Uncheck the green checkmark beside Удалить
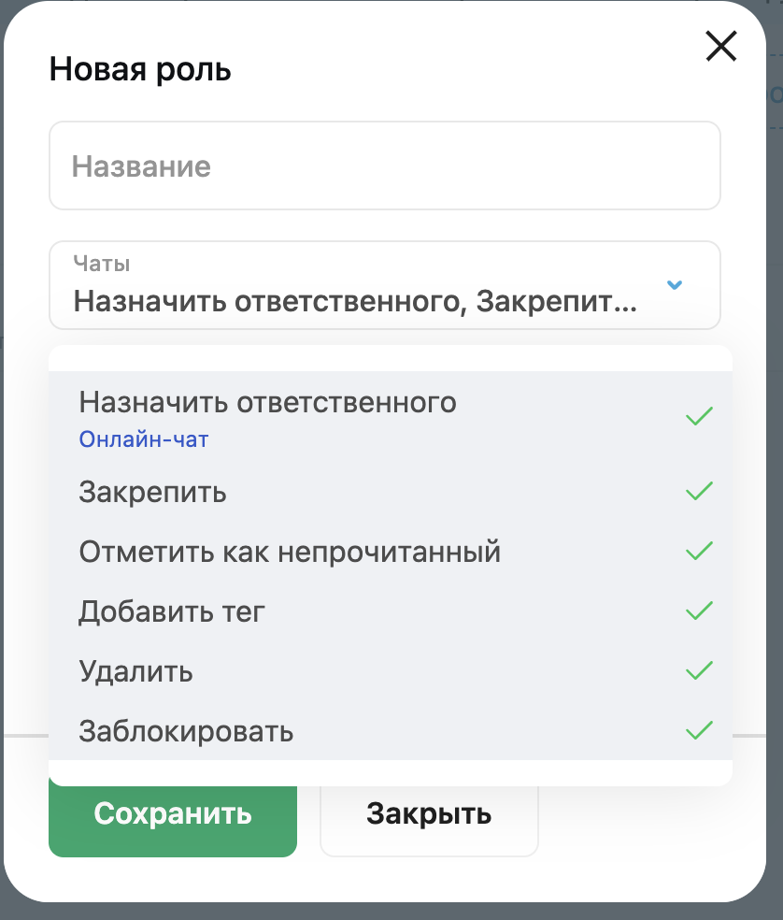 (x=699, y=670)
